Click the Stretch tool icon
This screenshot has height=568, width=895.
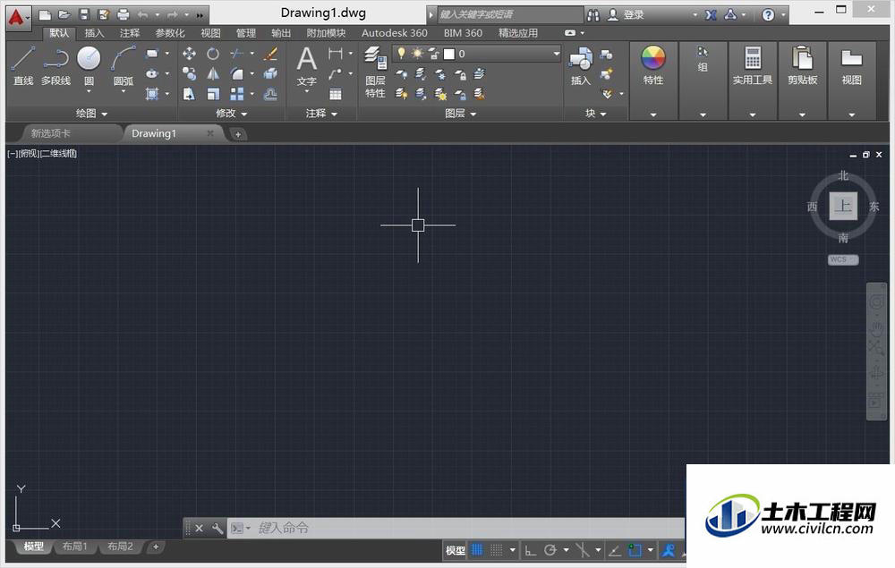point(189,94)
